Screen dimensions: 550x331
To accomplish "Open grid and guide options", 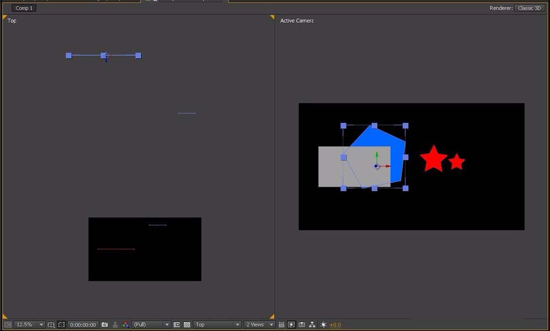I will [51, 325].
